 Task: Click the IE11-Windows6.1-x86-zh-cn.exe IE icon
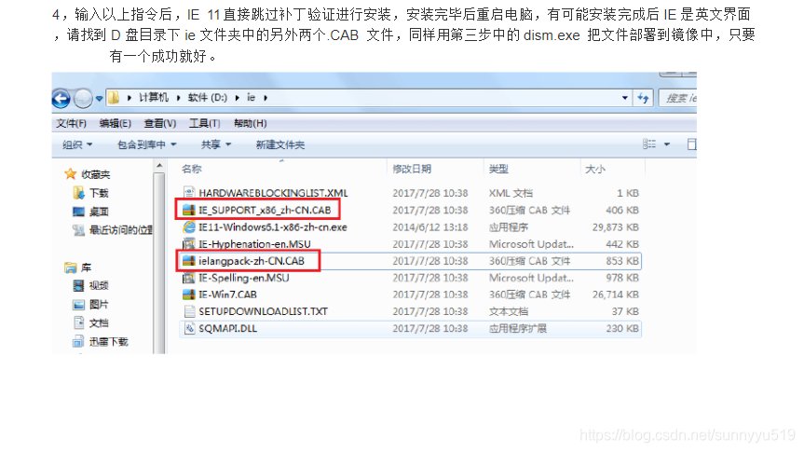(x=189, y=226)
